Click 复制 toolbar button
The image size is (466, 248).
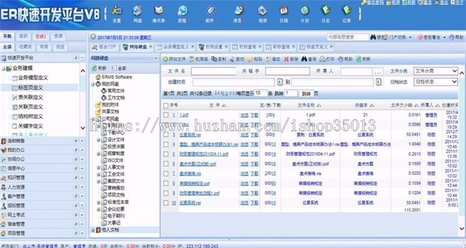(219, 59)
